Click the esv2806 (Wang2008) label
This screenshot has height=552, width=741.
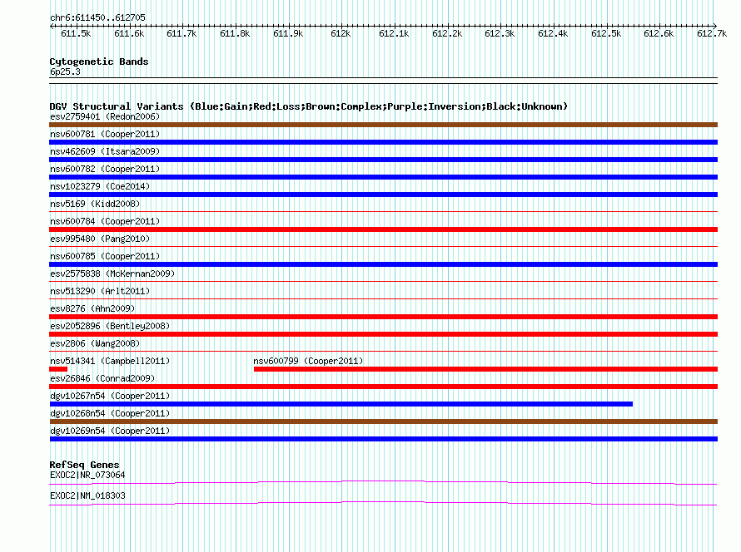pyautogui.click(x=95, y=343)
